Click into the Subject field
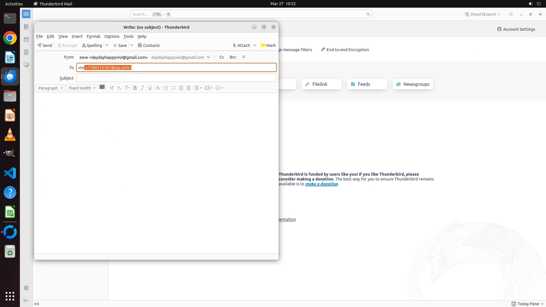This screenshot has width=546, height=307. (176, 78)
